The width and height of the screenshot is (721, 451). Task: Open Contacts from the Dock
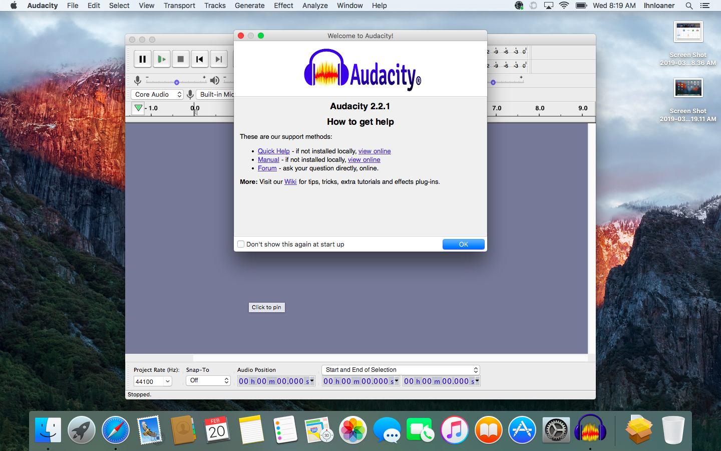point(183,430)
